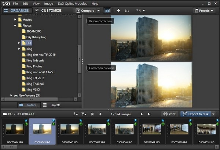The image size is (220, 150).
Task: Open the Presets dropdown
Action: click(x=204, y=11)
